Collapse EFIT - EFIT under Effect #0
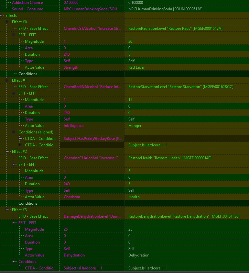Screen dimensions: 249x273 point(14,35)
